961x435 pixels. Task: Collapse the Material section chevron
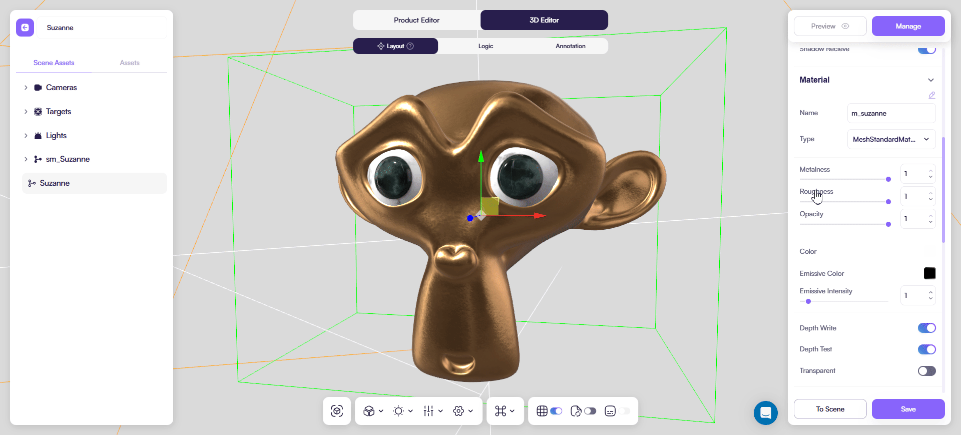click(x=930, y=80)
